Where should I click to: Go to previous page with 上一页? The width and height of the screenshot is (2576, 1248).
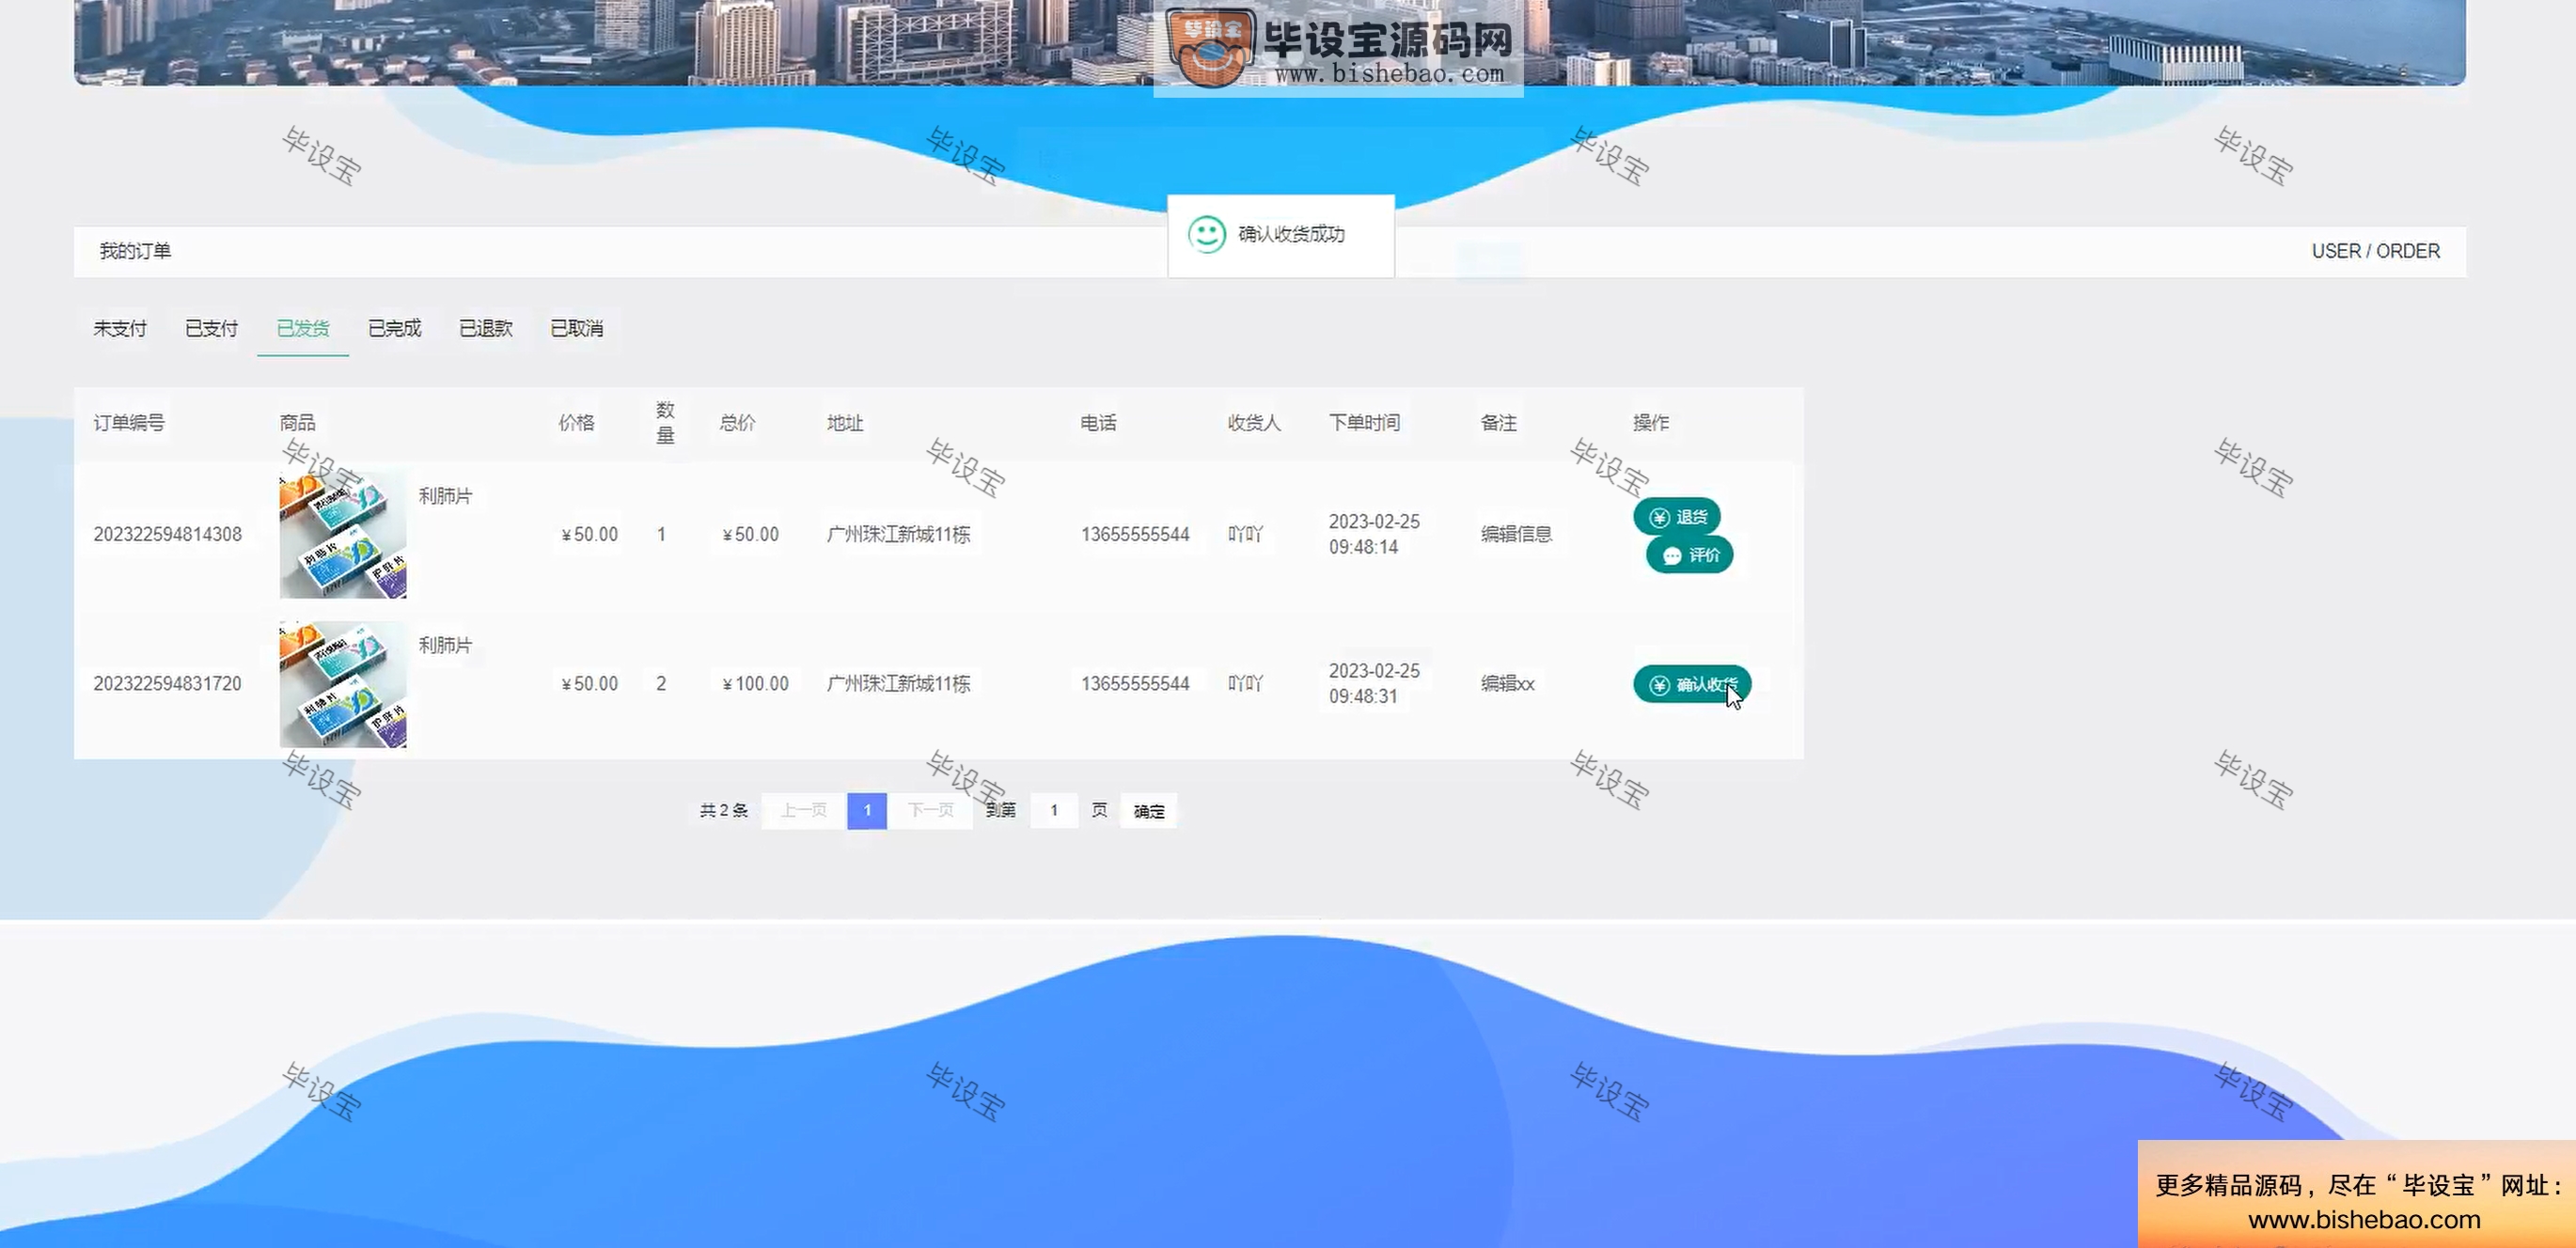tap(804, 810)
